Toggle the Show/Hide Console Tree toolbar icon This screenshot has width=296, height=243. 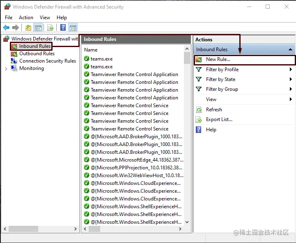38,28
